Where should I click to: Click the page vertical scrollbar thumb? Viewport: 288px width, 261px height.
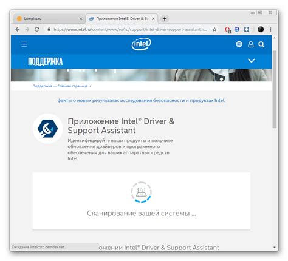click(x=275, y=89)
